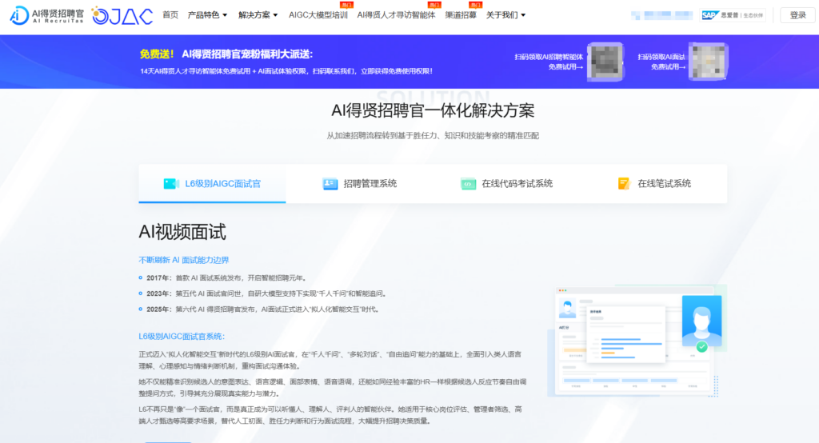Screen dimensions: 819x443
Task: Click the AI interview illustration image
Action: (x=637, y=341)
